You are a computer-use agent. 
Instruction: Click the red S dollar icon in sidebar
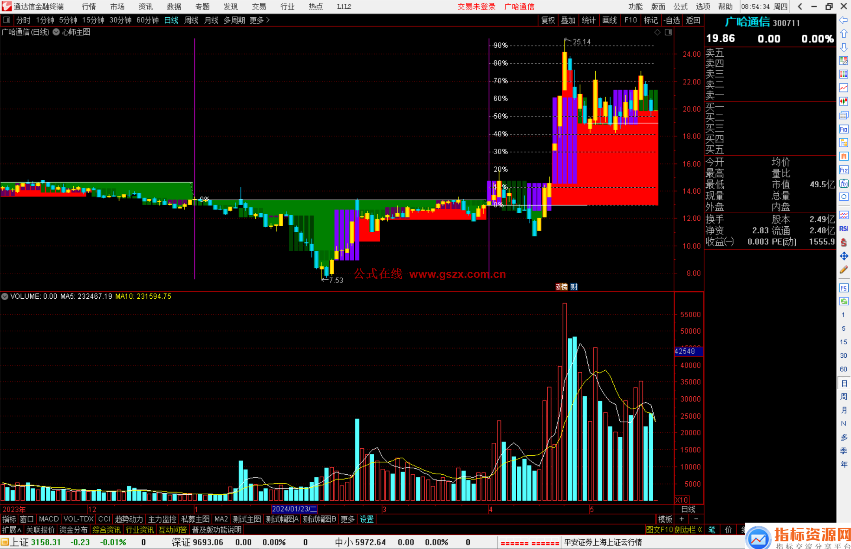pyautogui.click(x=844, y=242)
